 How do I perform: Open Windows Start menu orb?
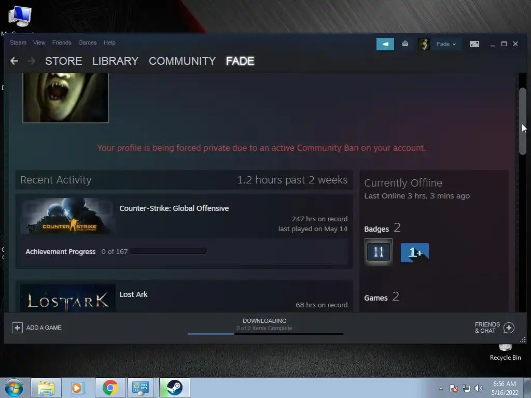[14, 388]
